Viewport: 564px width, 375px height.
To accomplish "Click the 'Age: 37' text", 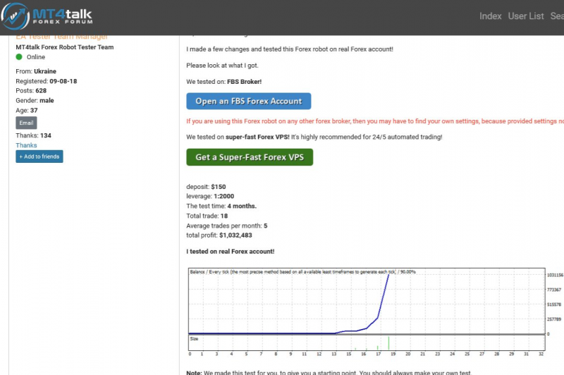I will (x=27, y=111).
